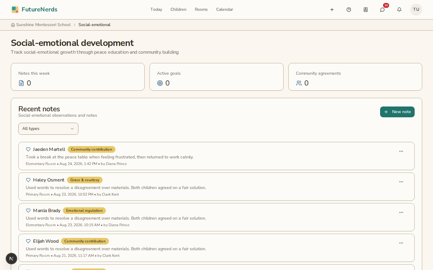Go to the Rooms menu item
433x270 pixels.
[x=201, y=10]
